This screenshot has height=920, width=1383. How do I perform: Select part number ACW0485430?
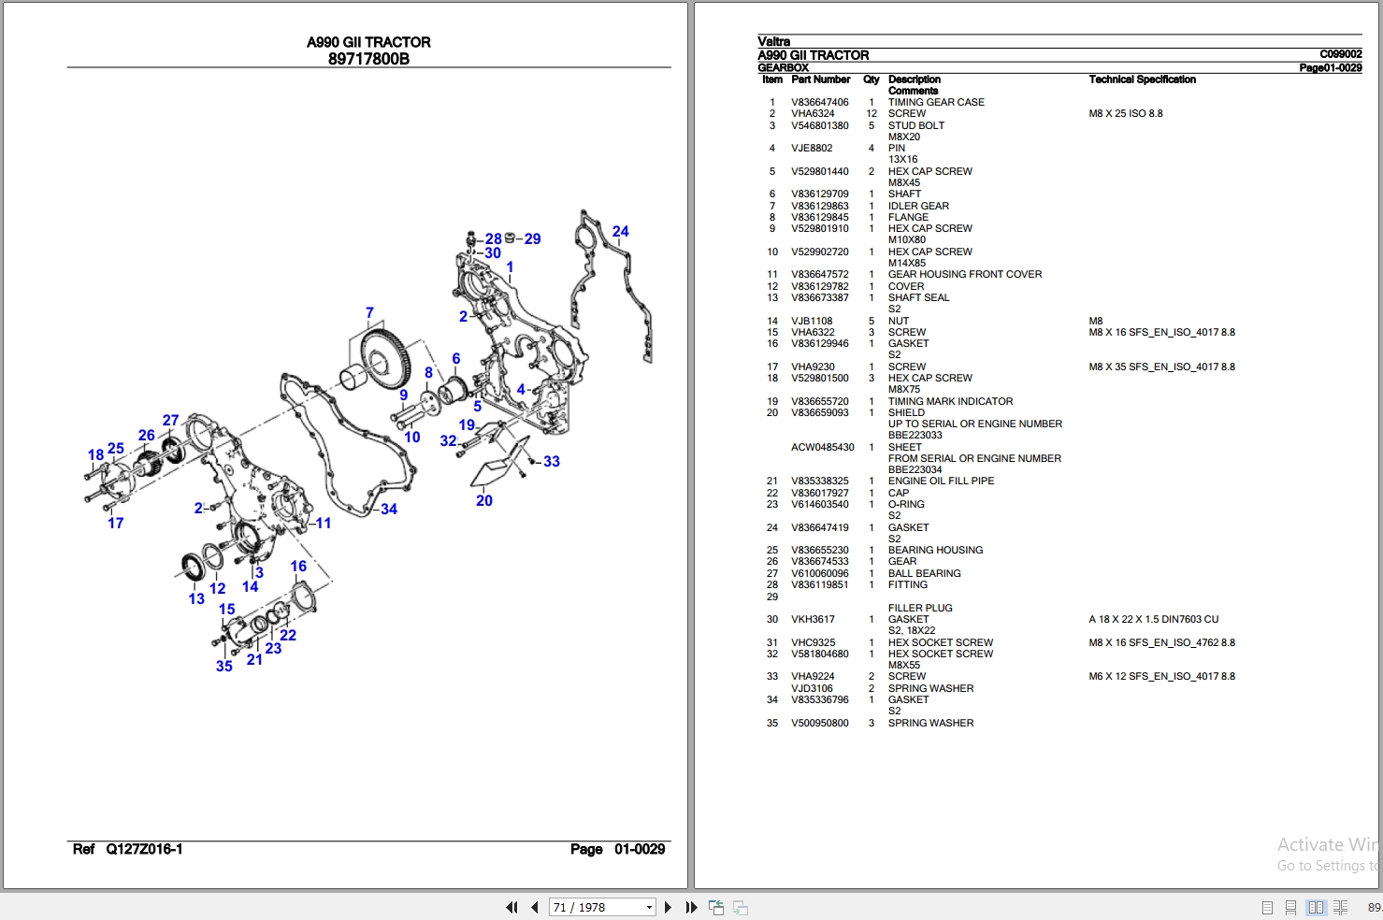point(823,447)
